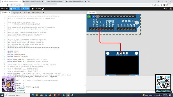Open the Mail app from the taskbar
Image resolution: width=173 pixels, height=97 pixels.
46,95
